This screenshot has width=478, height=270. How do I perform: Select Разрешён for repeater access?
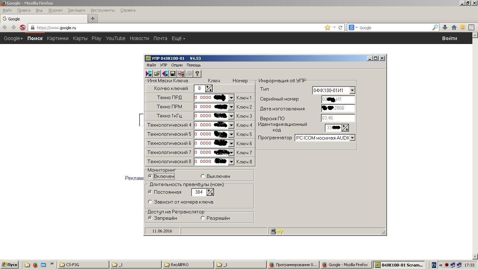point(203,218)
